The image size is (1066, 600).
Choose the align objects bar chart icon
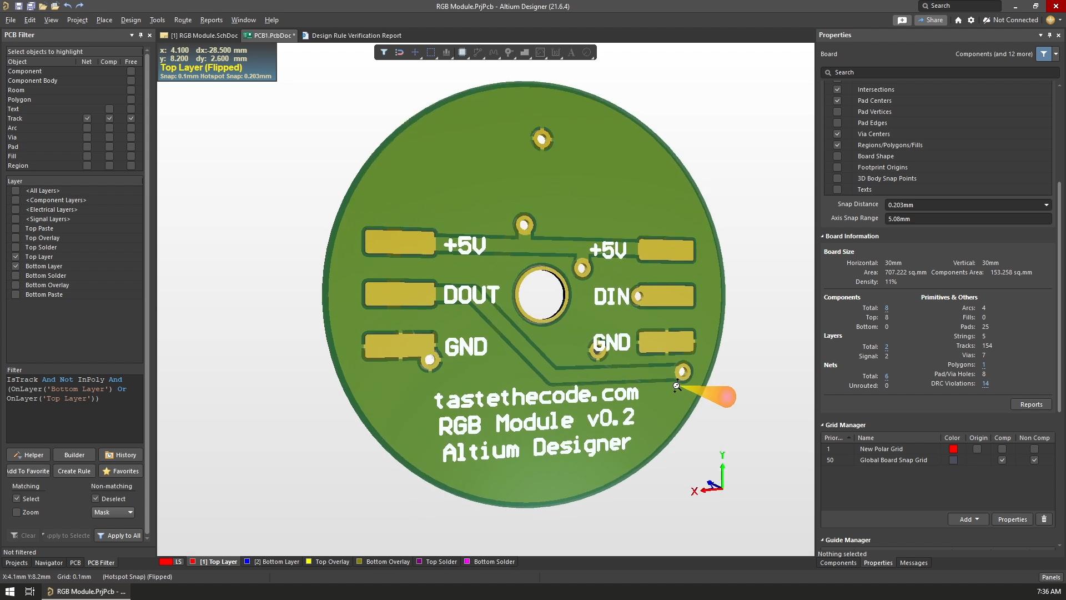(x=446, y=52)
